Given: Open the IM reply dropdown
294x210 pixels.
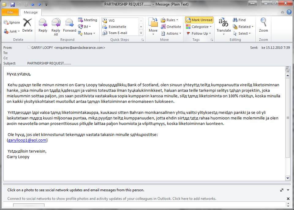Looking at the screenshot, I should click(x=85, y=27).
